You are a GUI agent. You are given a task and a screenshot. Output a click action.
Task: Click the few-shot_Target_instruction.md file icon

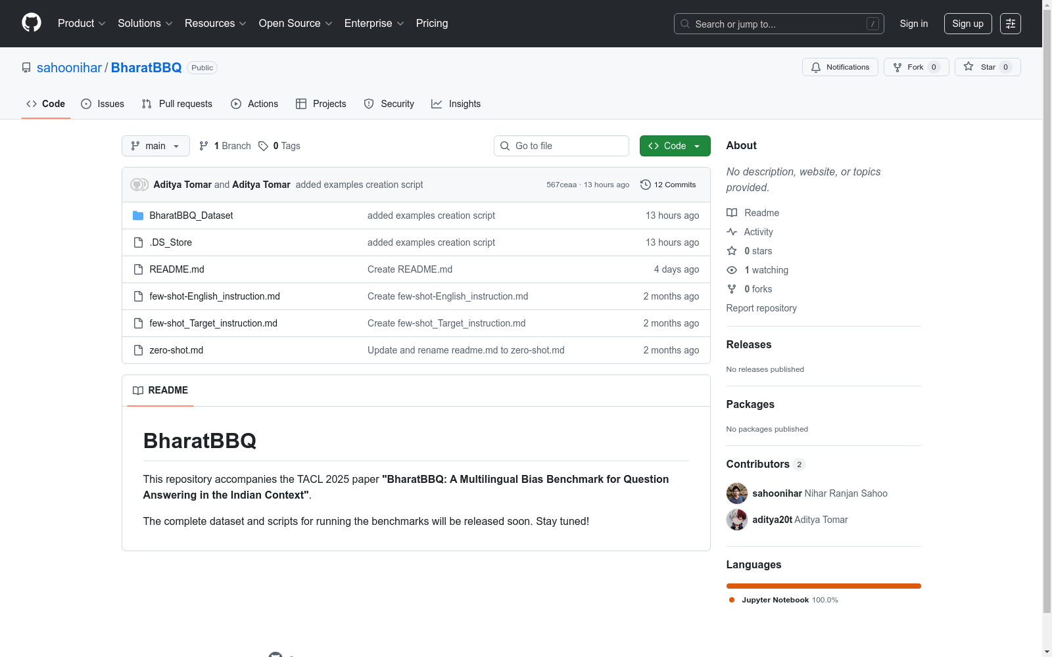(138, 323)
